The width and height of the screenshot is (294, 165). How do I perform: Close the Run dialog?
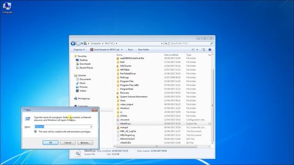95,110
